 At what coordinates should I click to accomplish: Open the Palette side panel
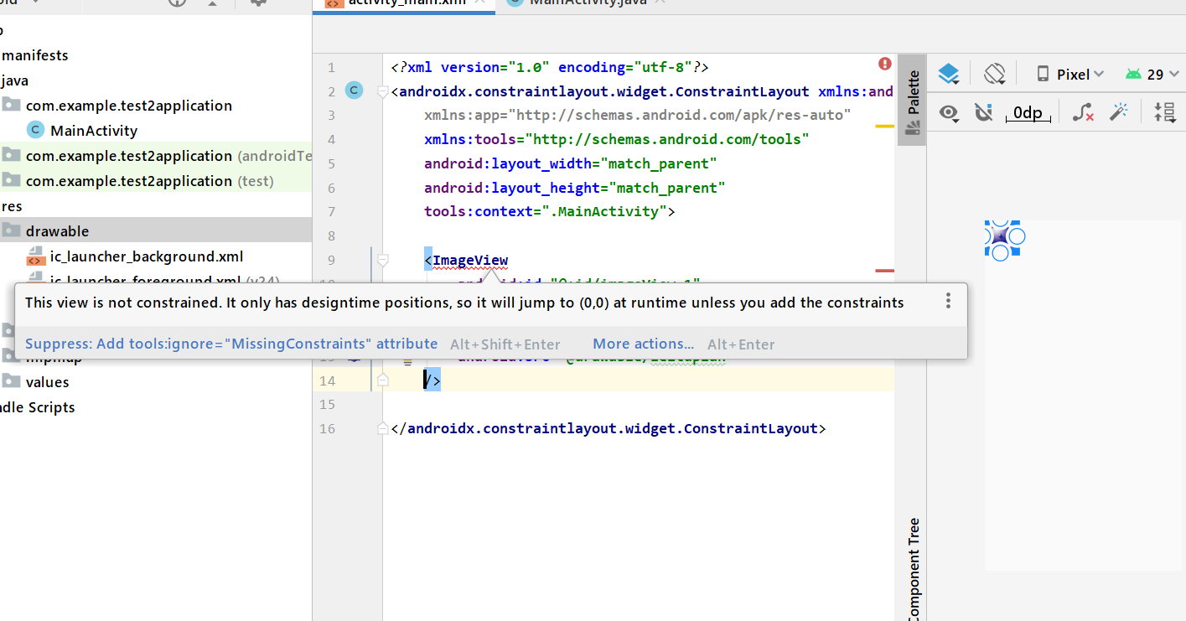click(913, 101)
